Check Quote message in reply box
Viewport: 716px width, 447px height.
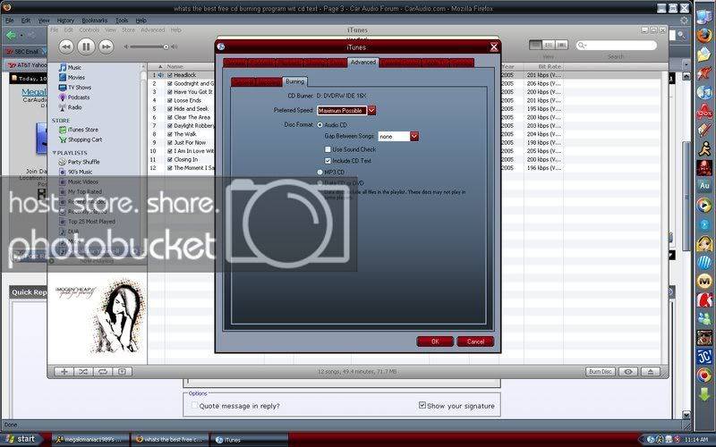(194, 406)
